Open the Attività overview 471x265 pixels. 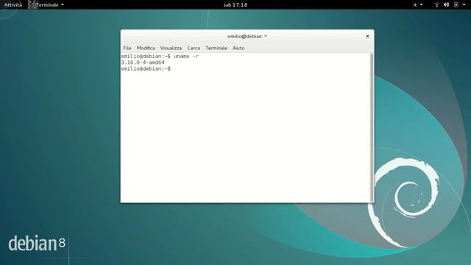click(x=13, y=5)
